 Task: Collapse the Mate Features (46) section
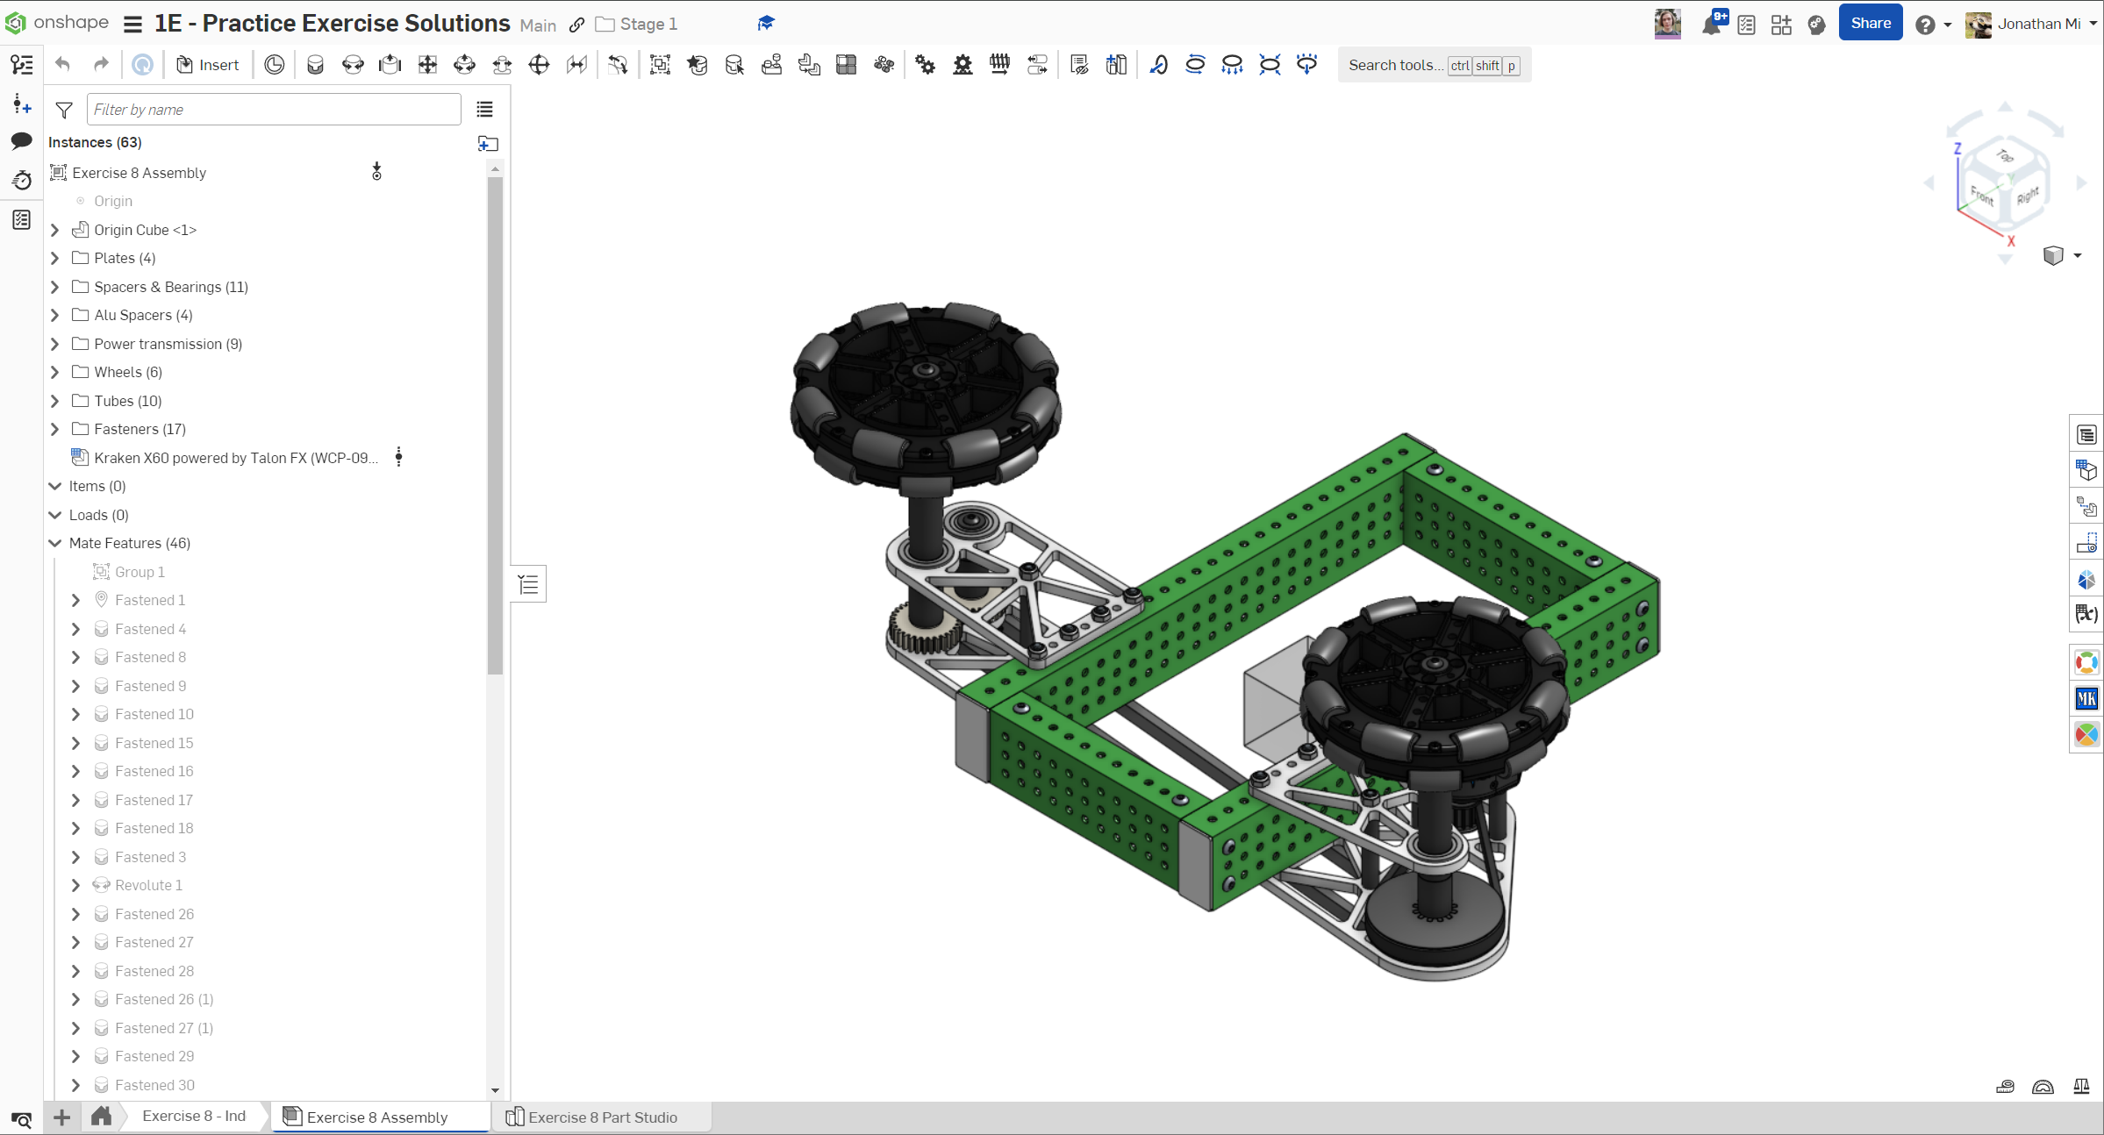click(55, 543)
